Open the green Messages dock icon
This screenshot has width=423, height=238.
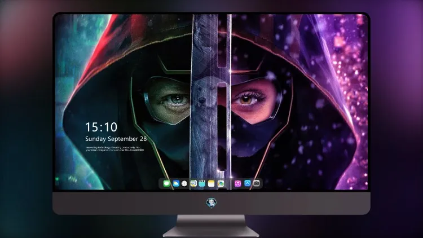click(167, 184)
